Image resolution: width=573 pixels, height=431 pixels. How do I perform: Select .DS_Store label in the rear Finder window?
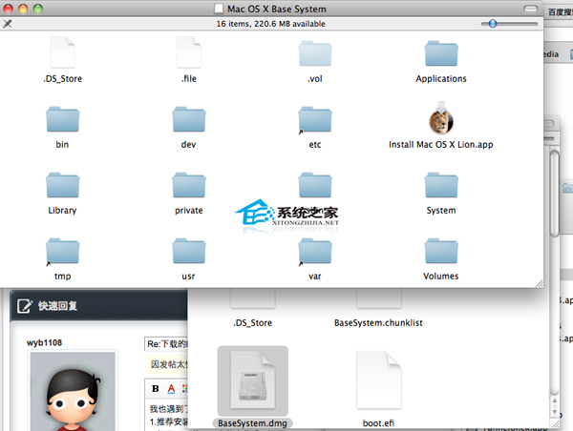(252, 323)
